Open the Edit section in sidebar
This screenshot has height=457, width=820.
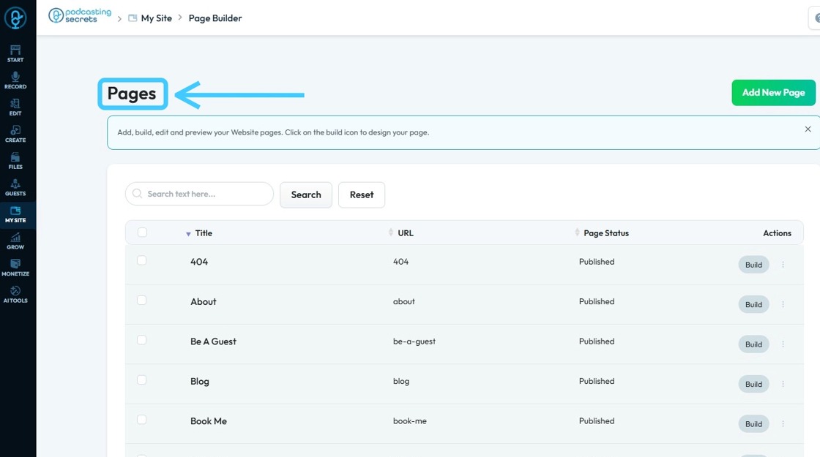[15, 107]
